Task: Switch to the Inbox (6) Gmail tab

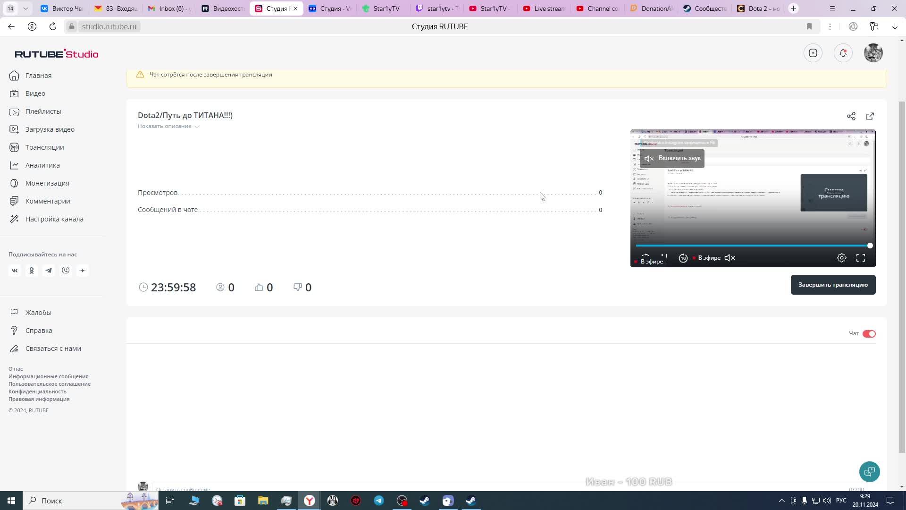Action: (x=169, y=8)
